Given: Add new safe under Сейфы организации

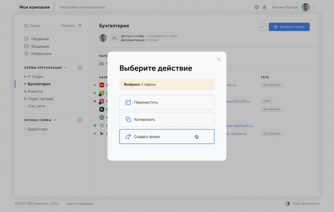Looking at the screenshot, I should 80,68.
